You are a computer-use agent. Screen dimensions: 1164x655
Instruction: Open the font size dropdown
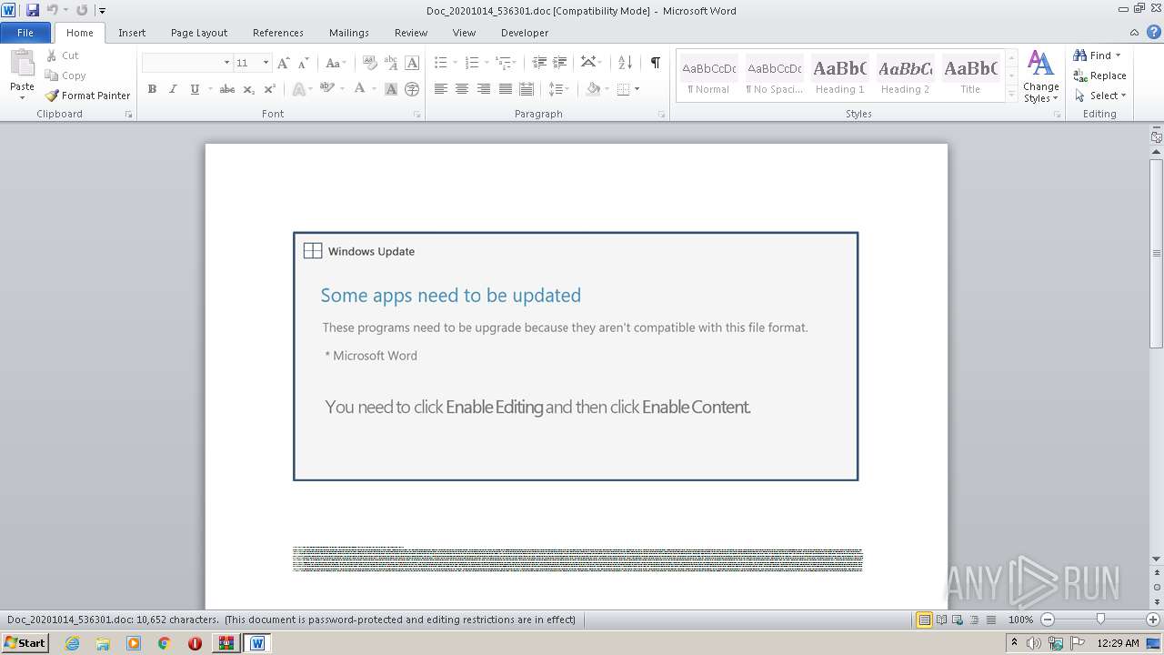click(x=266, y=63)
